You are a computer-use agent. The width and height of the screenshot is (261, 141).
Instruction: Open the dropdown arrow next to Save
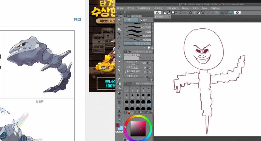pyautogui.click(x=176, y=13)
